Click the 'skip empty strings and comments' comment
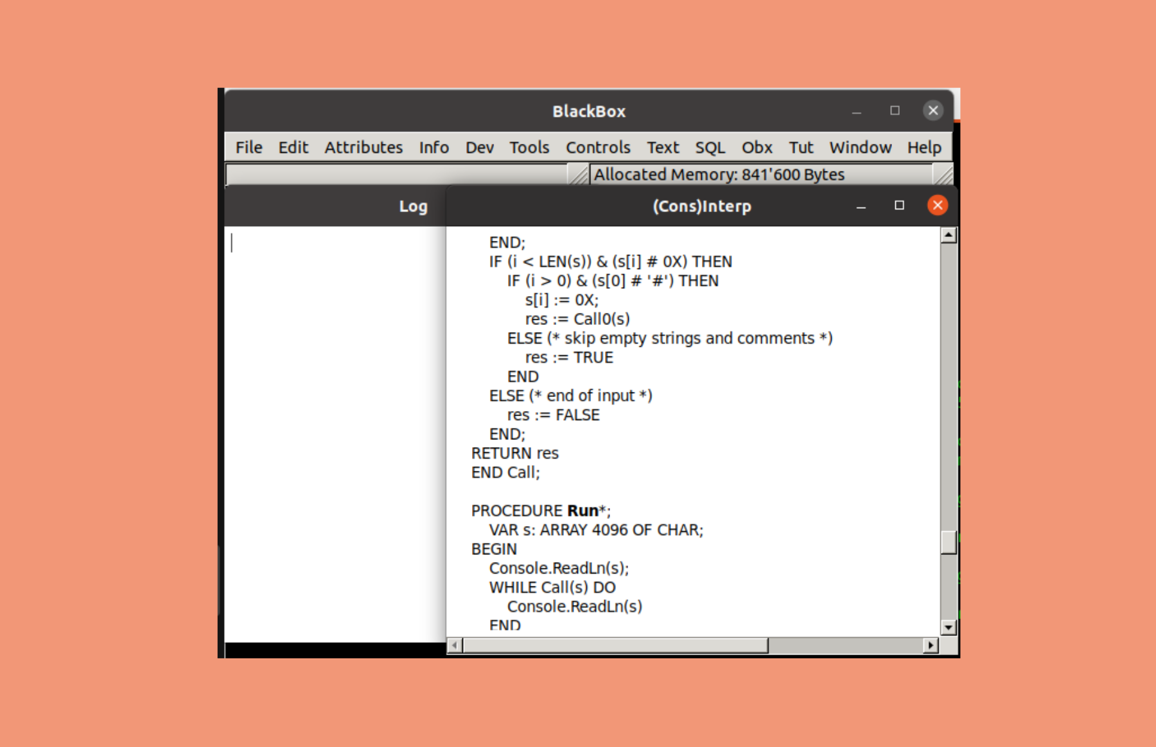This screenshot has width=1156, height=747. (689, 338)
